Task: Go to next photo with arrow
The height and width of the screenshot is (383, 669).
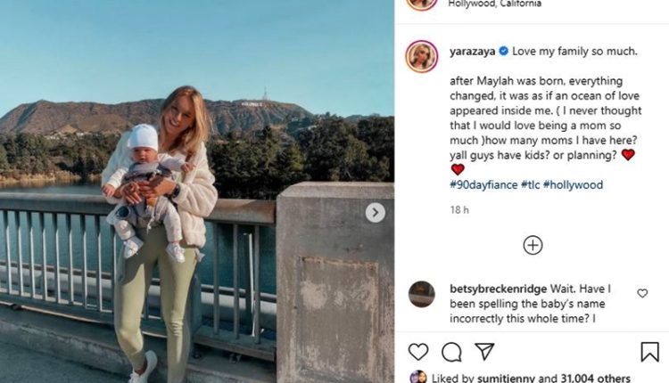Action: tap(376, 212)
